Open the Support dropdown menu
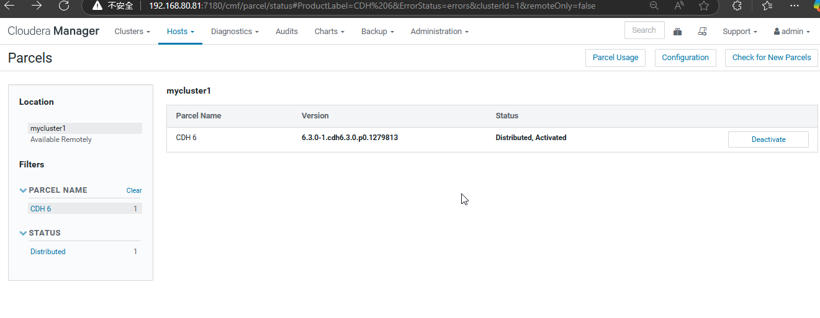 pos(740,32)
